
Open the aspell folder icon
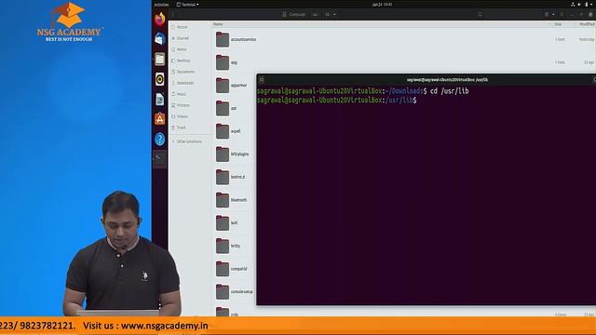click(223, 131)
